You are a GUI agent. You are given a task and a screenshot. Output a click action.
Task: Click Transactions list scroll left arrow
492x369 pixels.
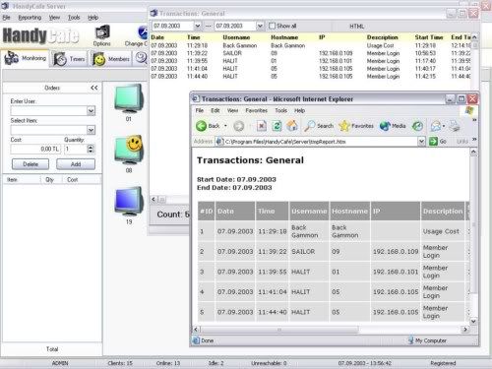154,199
